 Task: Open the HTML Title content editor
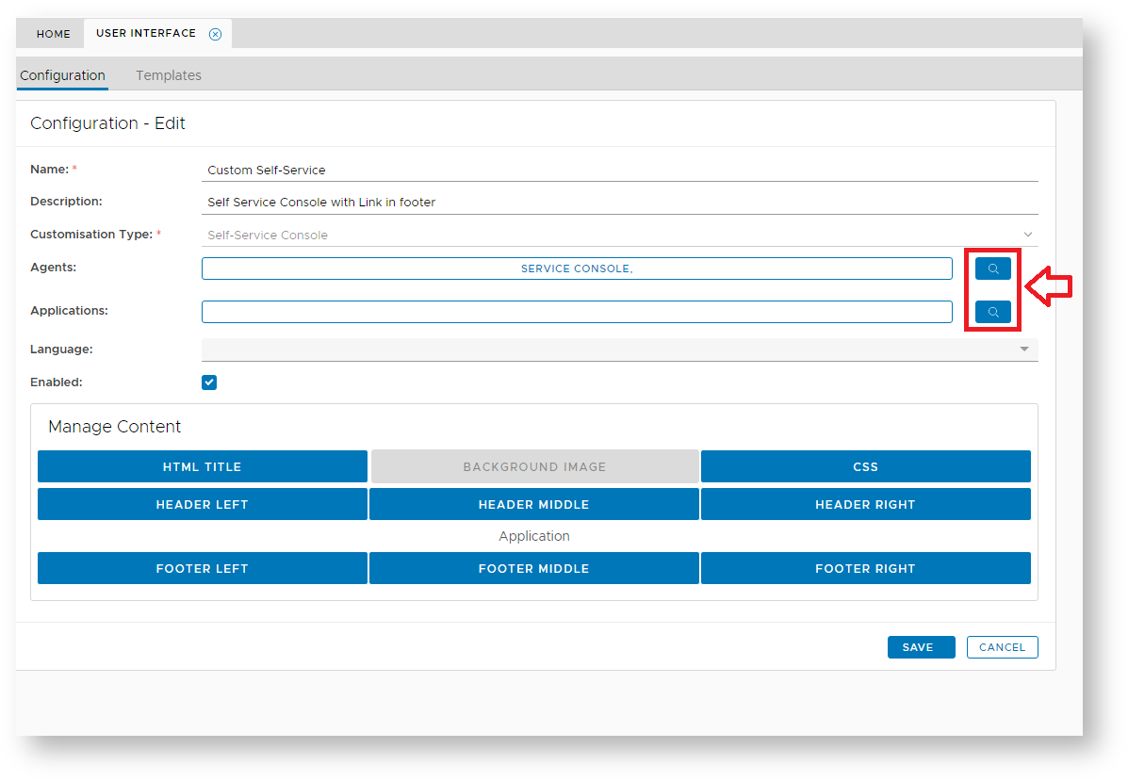[x=203, y=466]
